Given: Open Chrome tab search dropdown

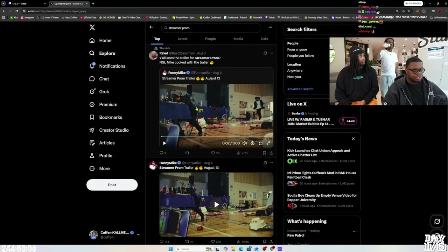Looking at the screenshot, I should coord(3,3).
